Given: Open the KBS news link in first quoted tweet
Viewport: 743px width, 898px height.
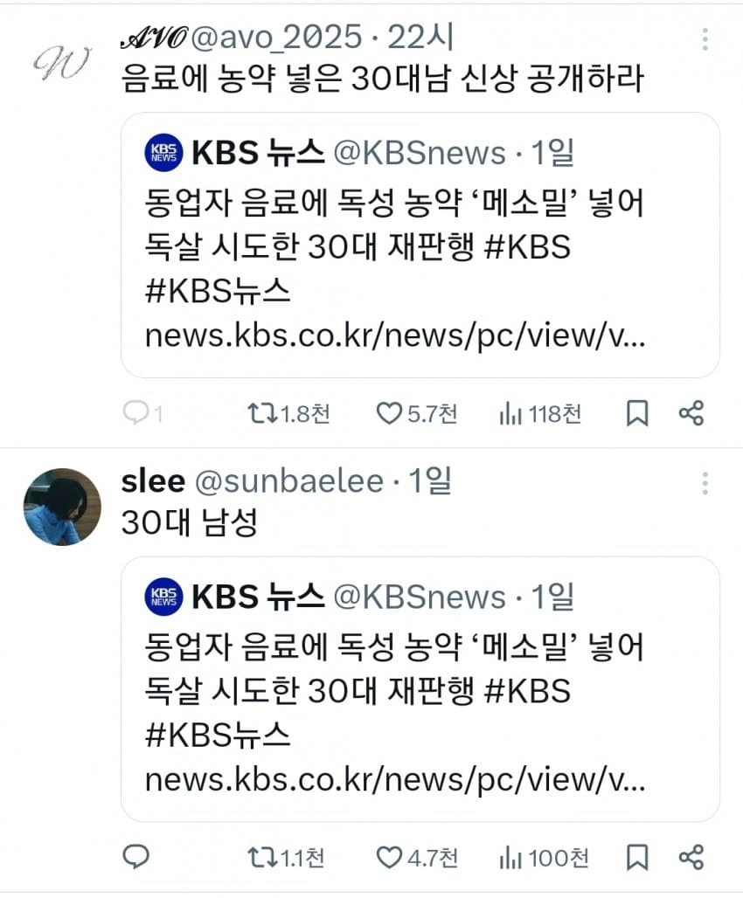Looking at the screenshot, I should [x=395, y=336].
